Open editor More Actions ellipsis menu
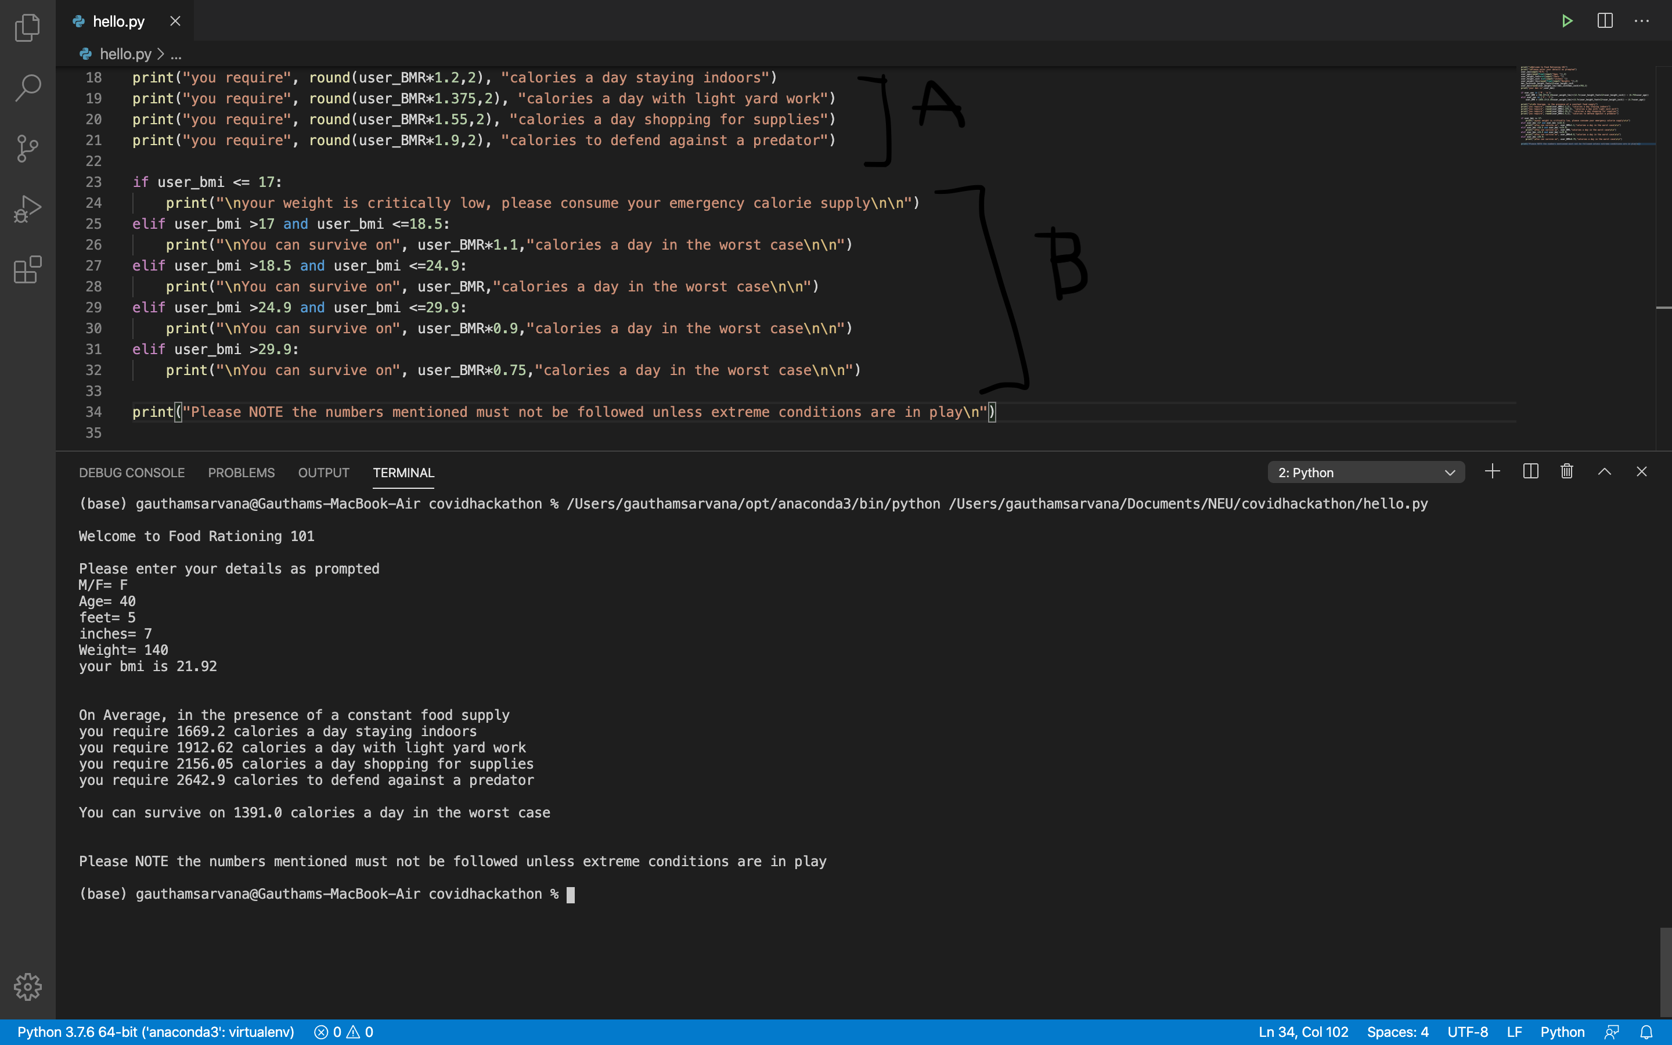This screenshot has width=1672, height=1045. tap(1642, 21)
